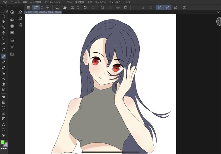Select the Zoom magnifier tool
The image size is (221, 154).
(x=3, y=16)
